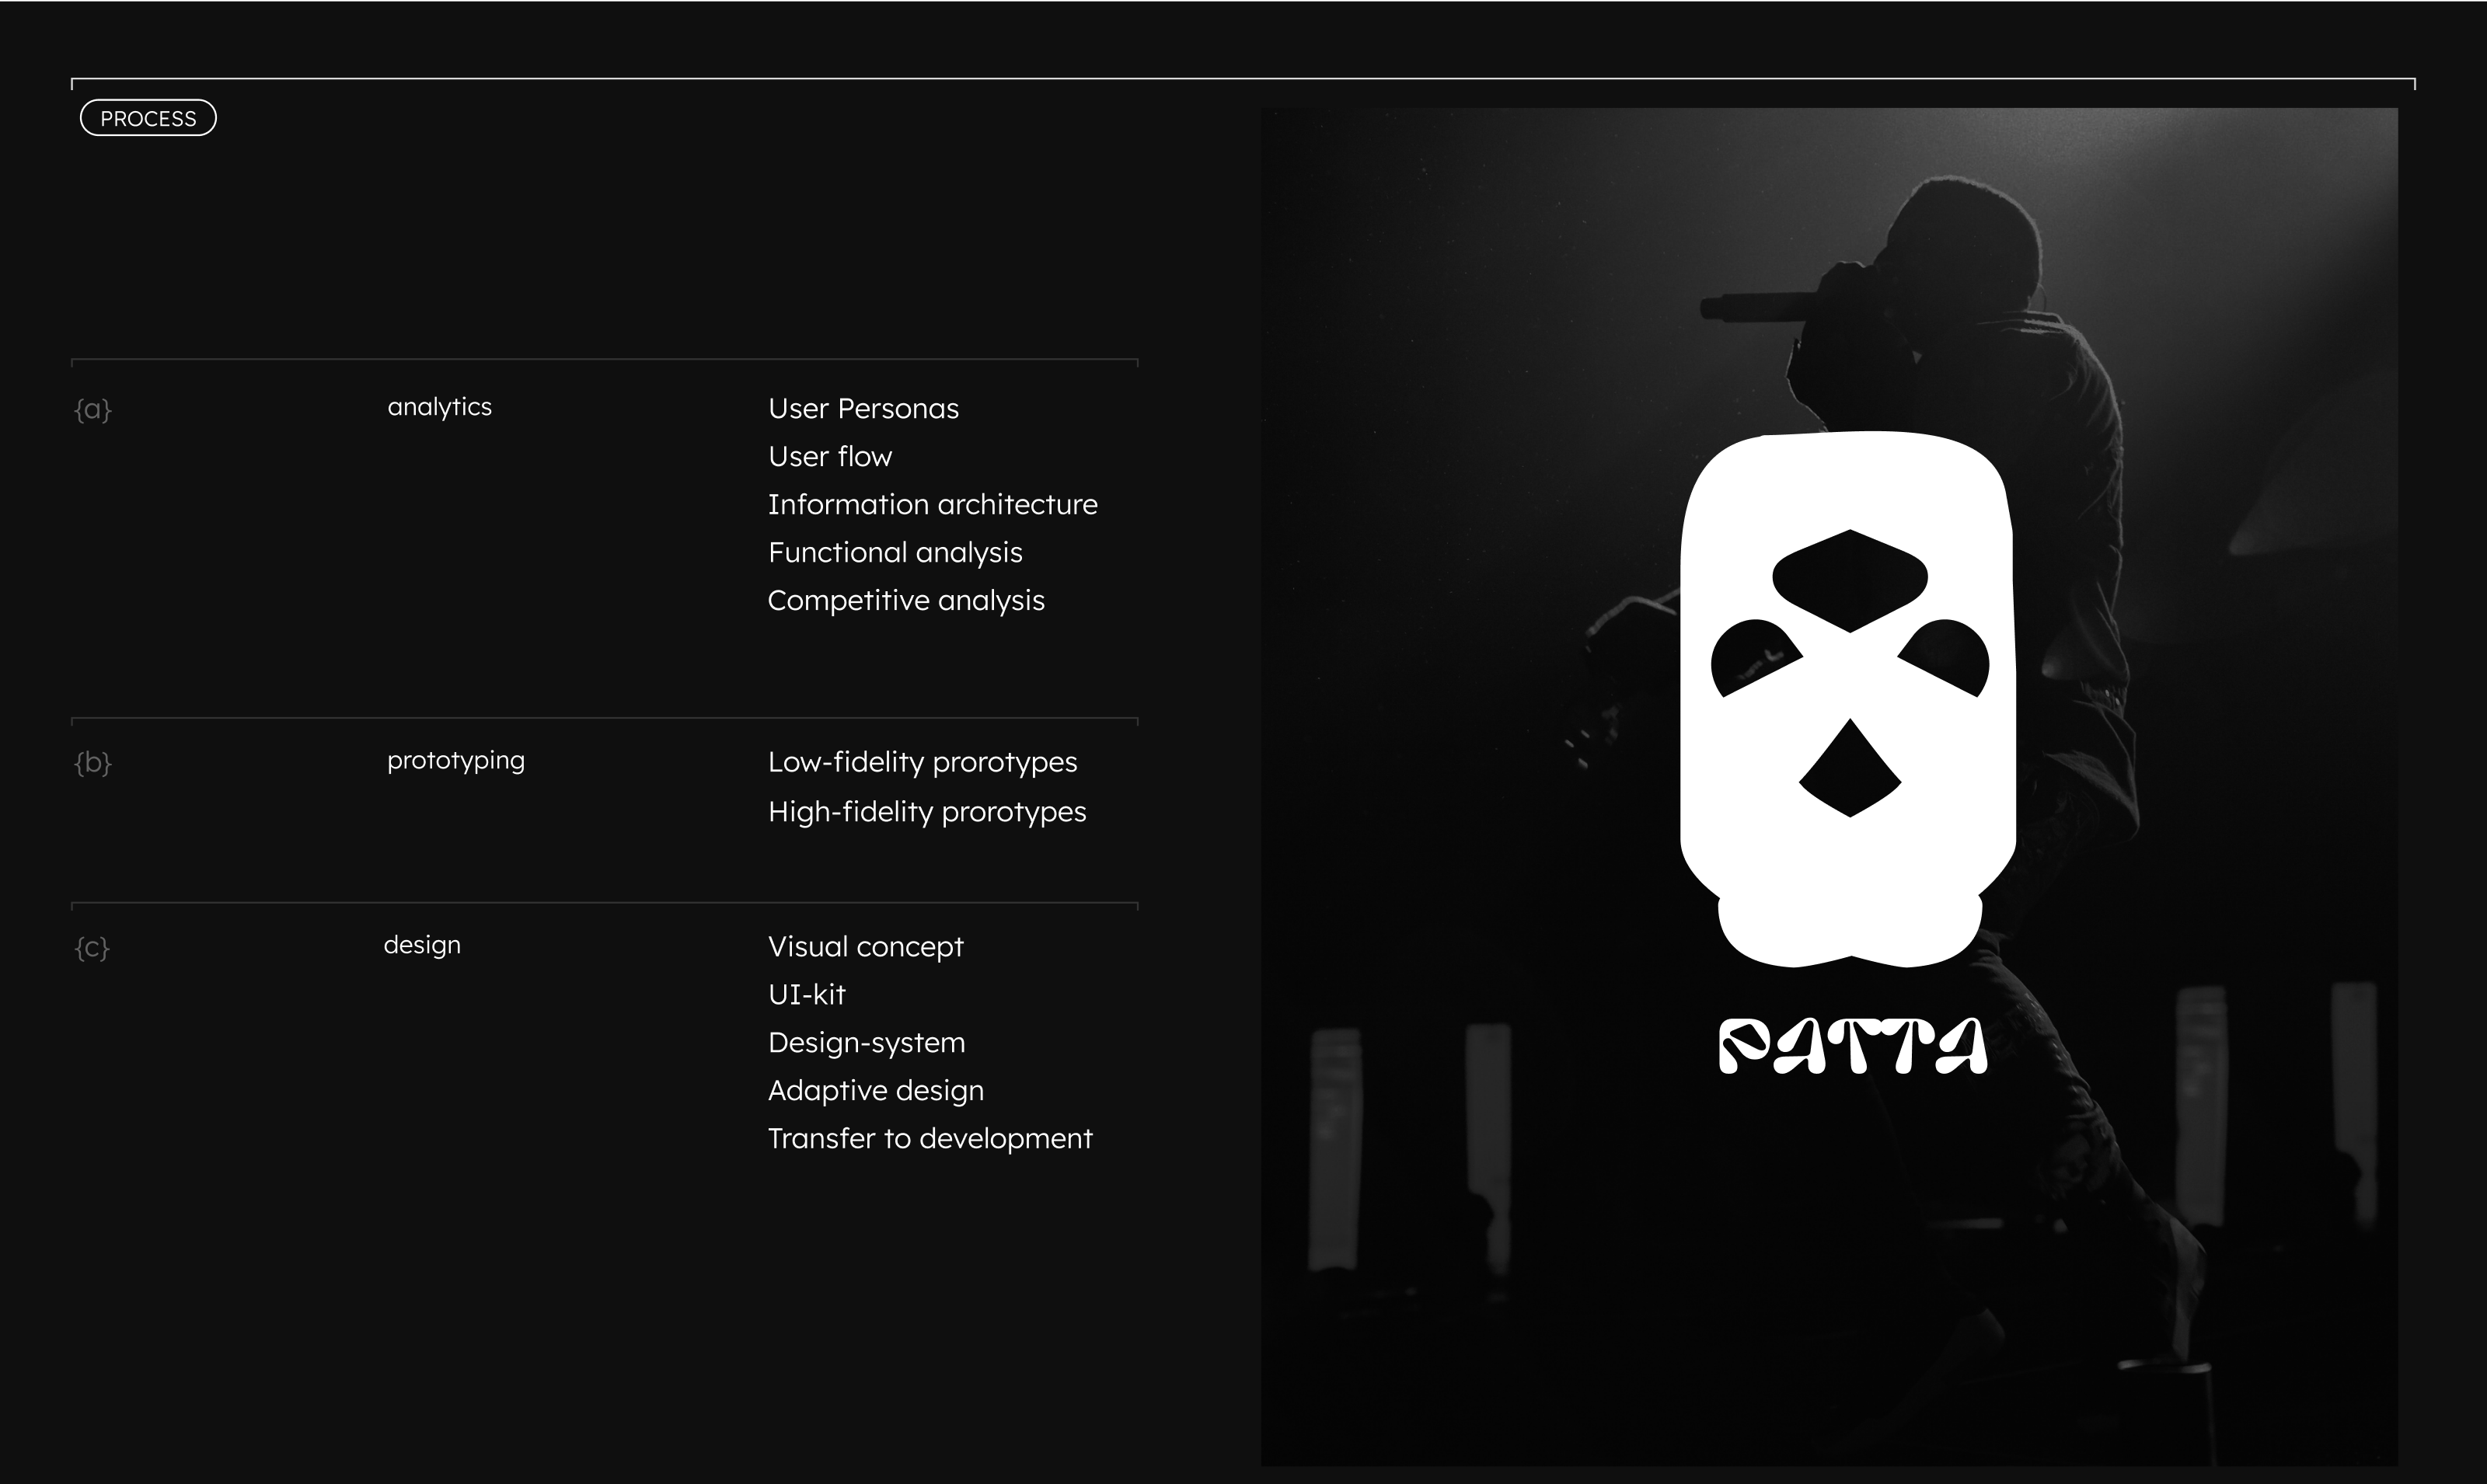Image resolution: width=2487 pixels, height=1484 pixels.
Task: Select High-fidelity prorotypes item
Action: [926, 811]
